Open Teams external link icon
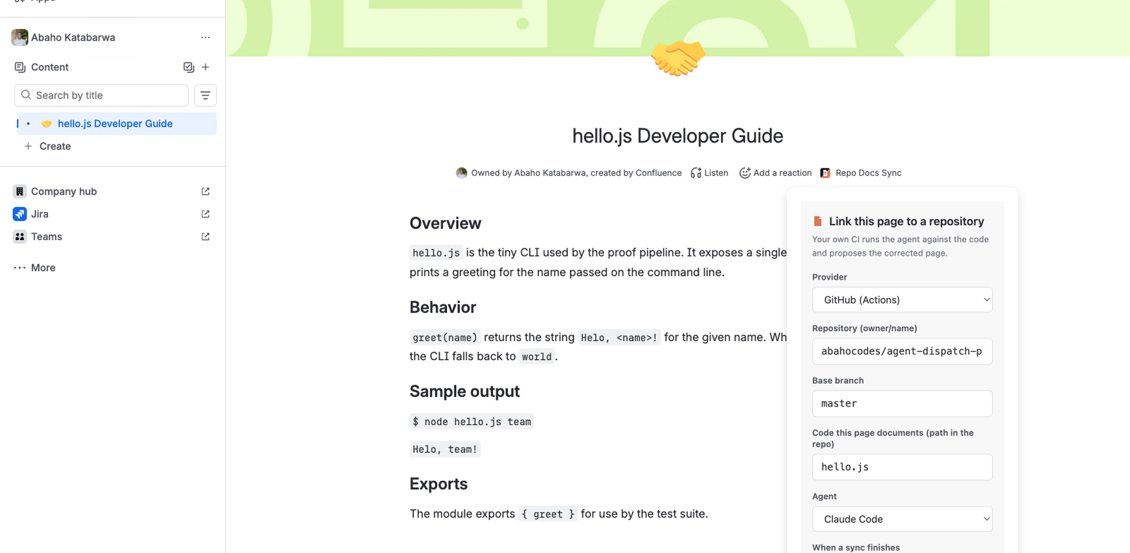This screenshot has height=553, width=1130. pyautogui.click(x=206, y=237)
